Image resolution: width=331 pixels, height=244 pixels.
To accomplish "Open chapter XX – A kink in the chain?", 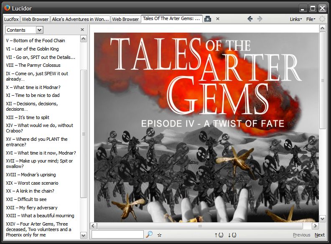I will tap(30, 191).
